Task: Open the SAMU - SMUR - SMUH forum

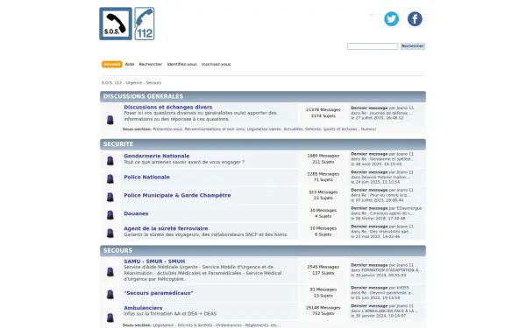Action: [154, 262]
